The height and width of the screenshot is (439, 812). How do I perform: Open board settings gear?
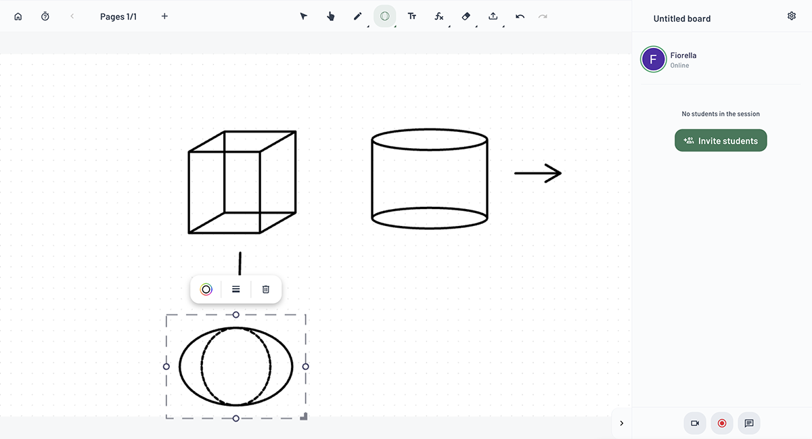[x=792, y=16]
